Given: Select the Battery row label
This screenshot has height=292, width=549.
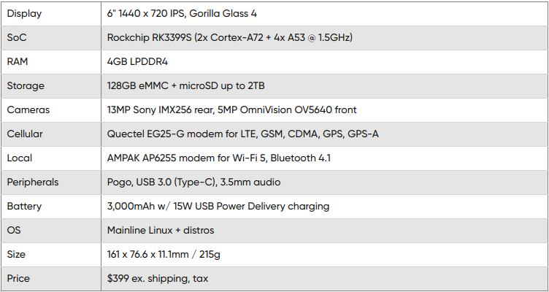Looking at the screenshot, I should (24, 206).
